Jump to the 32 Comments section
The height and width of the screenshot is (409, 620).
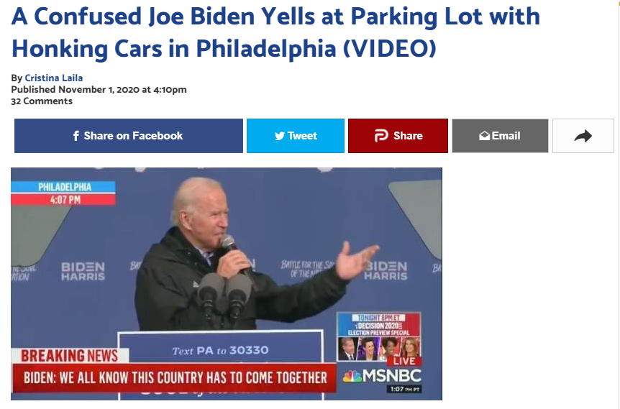(x=42, y=101)
